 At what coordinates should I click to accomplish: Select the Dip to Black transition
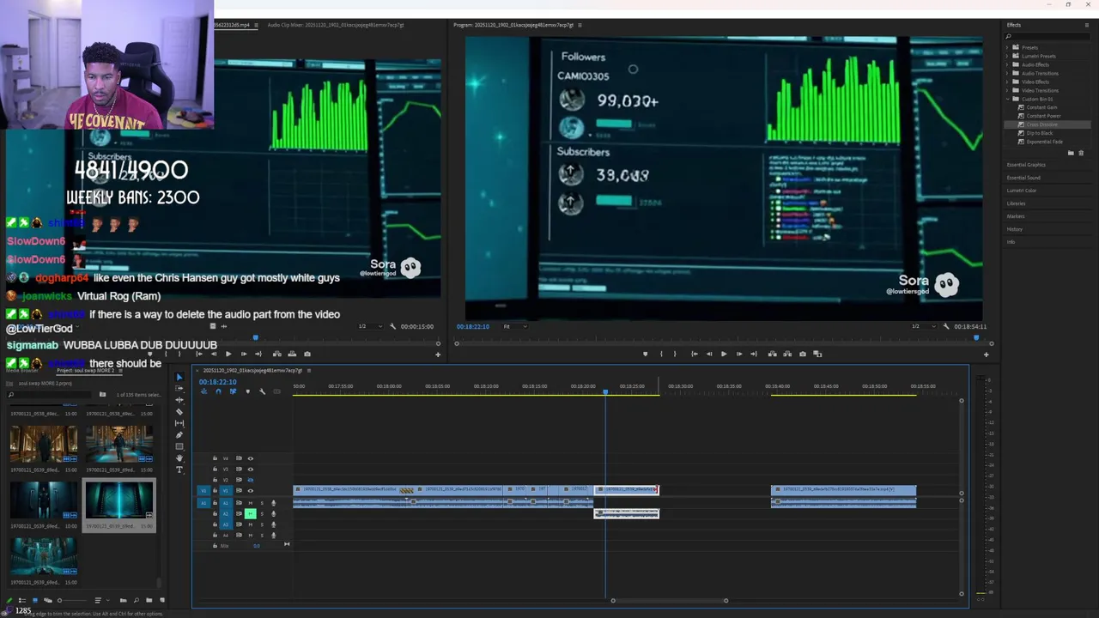1040,133
